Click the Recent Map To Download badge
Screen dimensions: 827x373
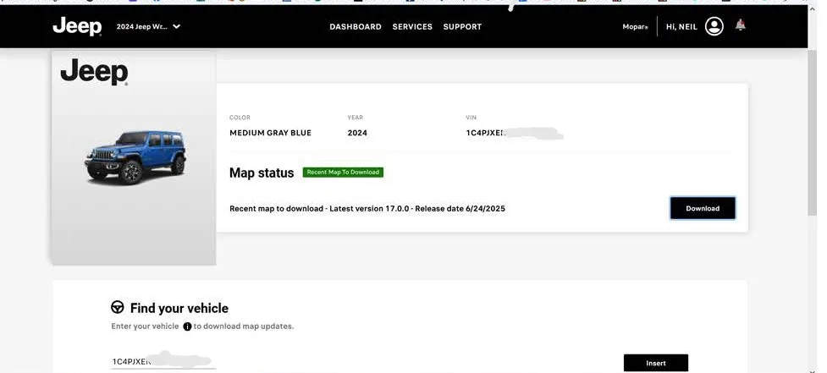point(343,173)
